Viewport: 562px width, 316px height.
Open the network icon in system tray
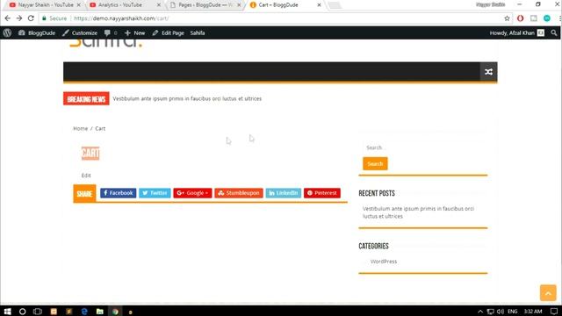coord(490,312)
